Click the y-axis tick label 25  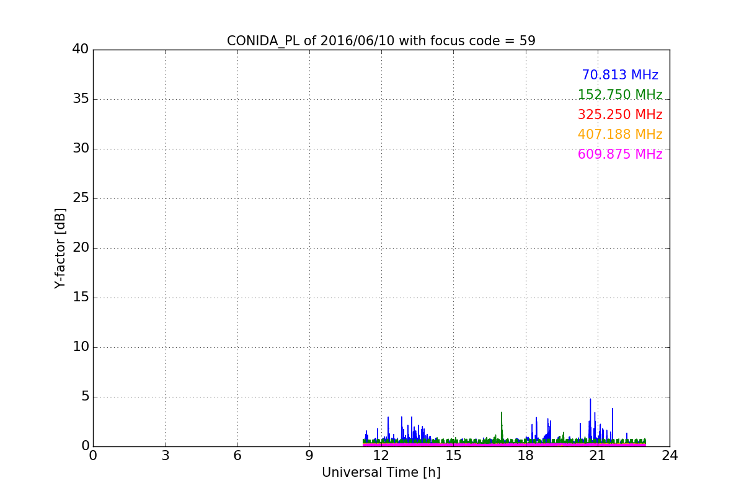coord(81,198)
